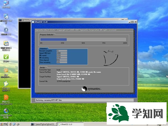Click the 50% progress label

[83, 43]
